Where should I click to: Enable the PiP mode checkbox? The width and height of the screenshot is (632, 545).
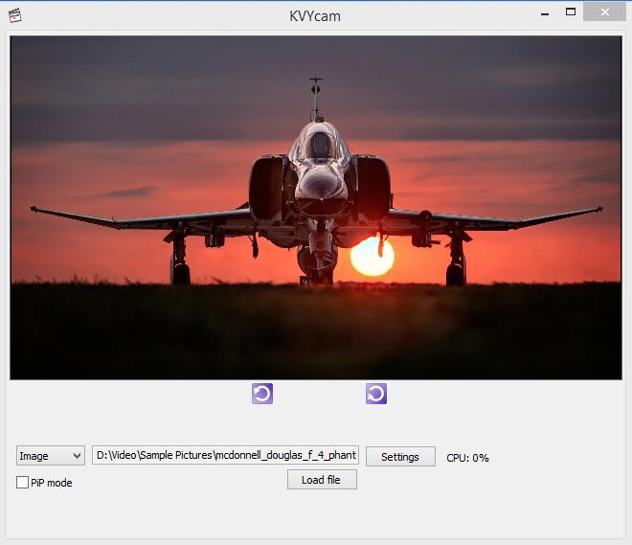[x=22, y=482]
